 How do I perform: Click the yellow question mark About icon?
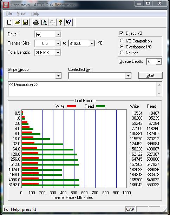pos(60,22)
